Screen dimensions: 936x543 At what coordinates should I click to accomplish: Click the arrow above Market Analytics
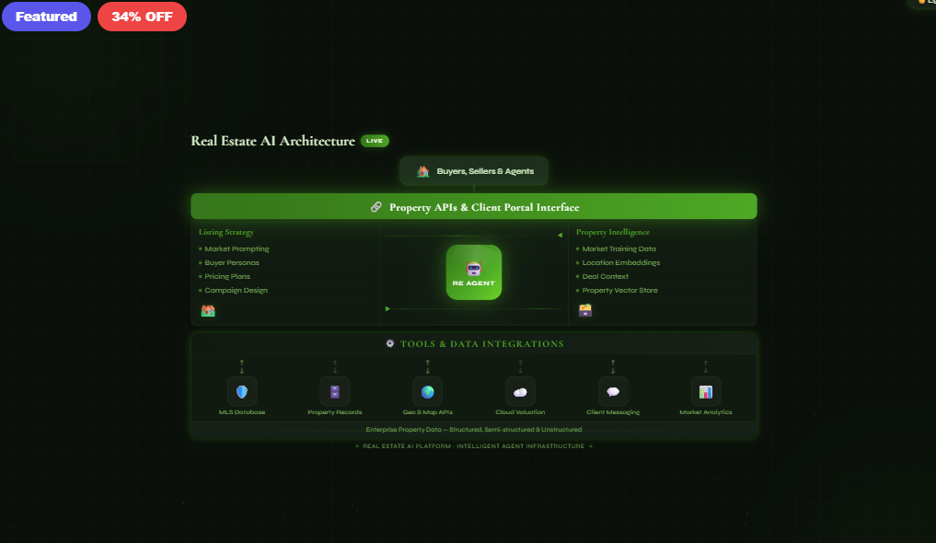pos(706,365)
